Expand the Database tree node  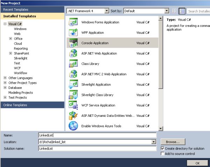pos(5,88)
